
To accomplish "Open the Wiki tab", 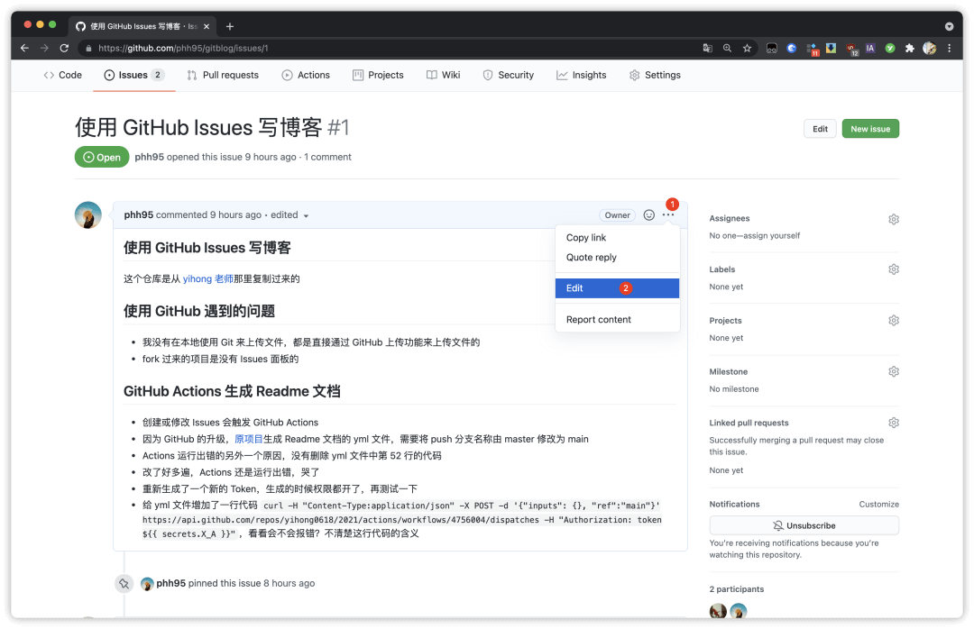I will click(444, 75).
